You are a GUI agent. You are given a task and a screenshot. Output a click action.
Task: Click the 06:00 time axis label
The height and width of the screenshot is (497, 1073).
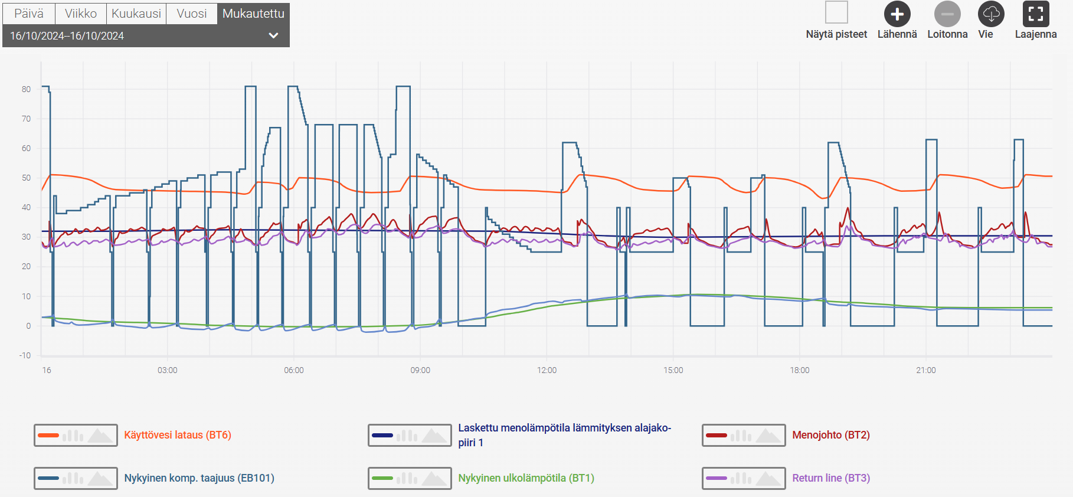click(x=294, y=370)
